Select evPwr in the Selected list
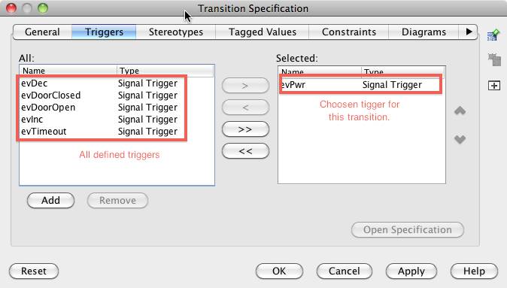Image resolution: width=507 pixels, height=288 pixels. point(360,85)
